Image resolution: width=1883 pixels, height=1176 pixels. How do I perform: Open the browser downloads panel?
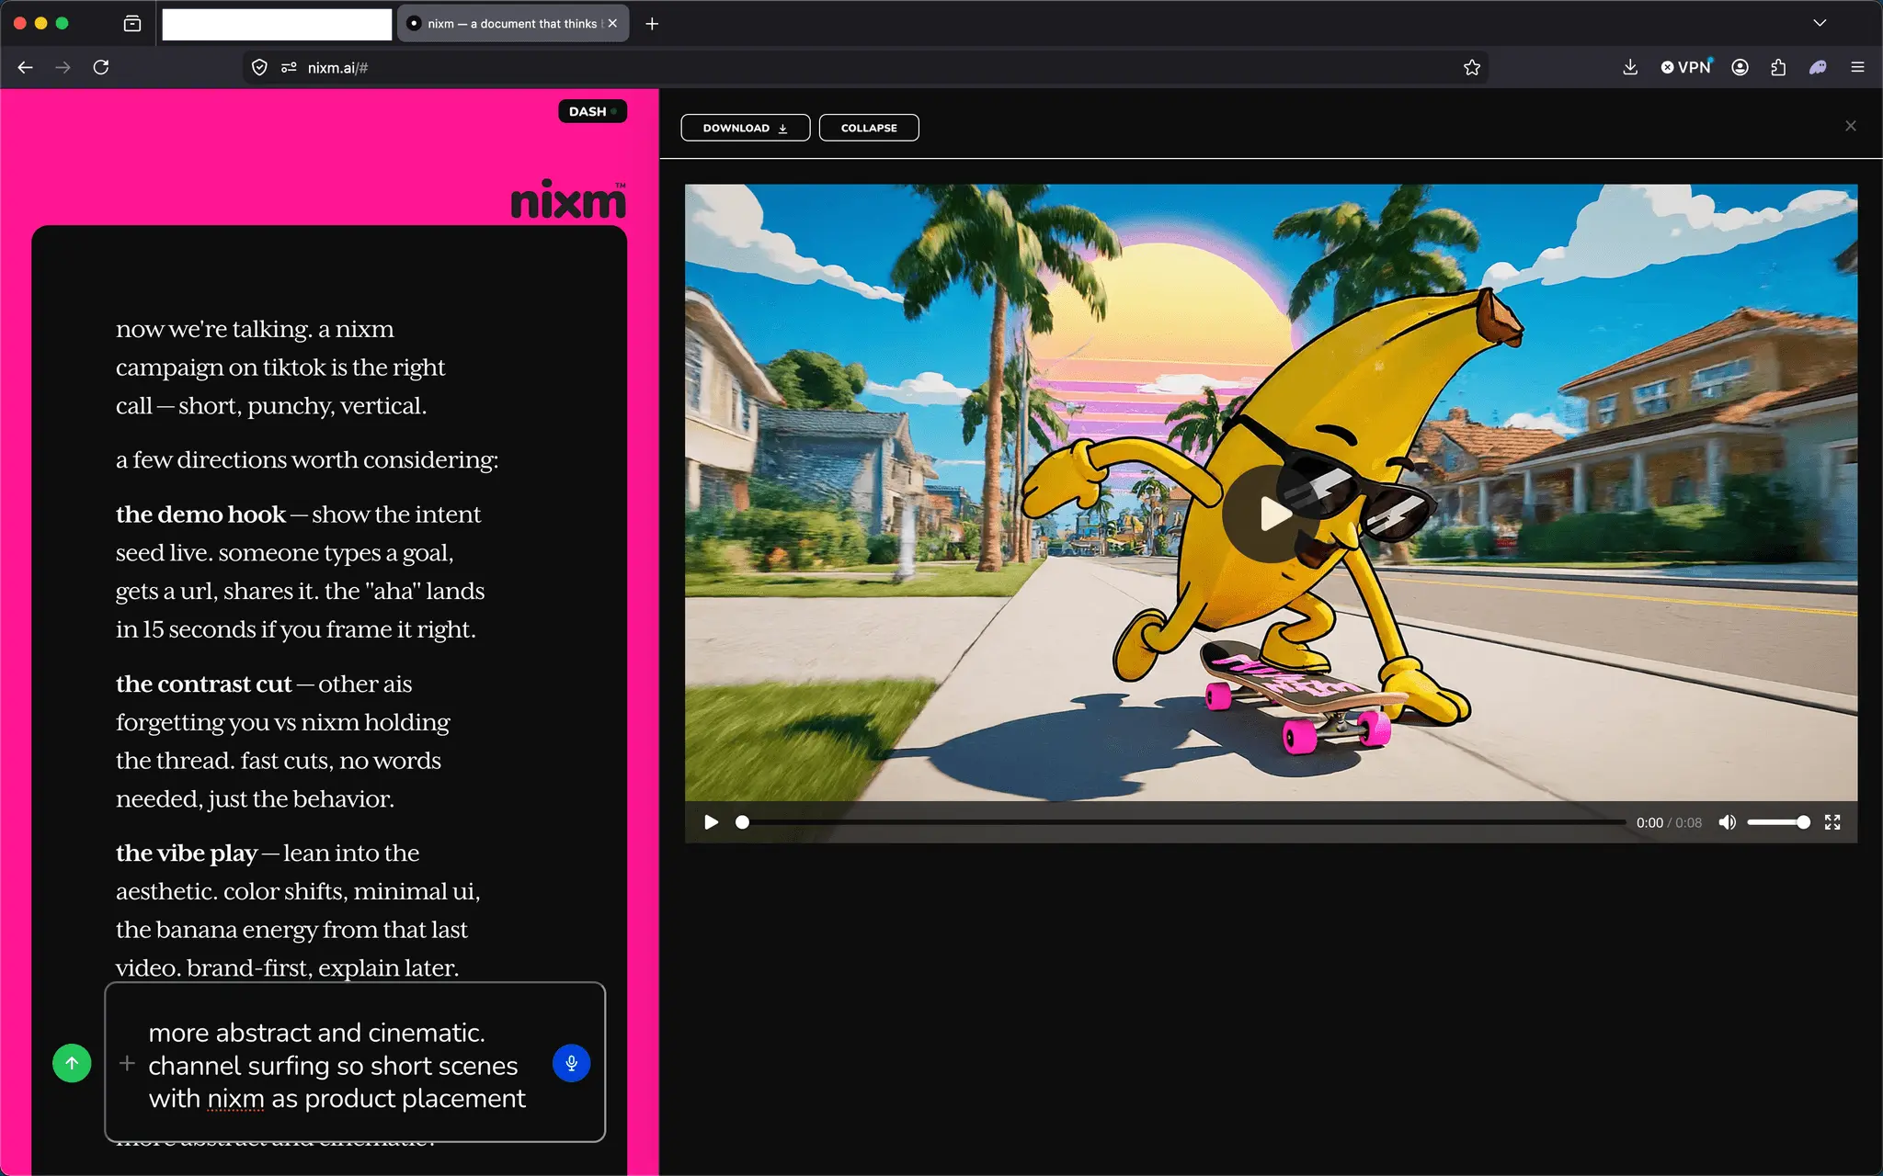1630,67
